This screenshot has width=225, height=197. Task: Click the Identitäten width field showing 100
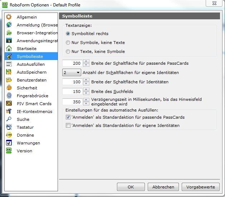pos(72,82)
